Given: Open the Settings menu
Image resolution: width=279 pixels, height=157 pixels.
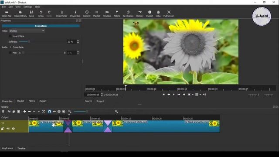Looking at the screenshot, I should pyautogui.click(x=28, y=7).
